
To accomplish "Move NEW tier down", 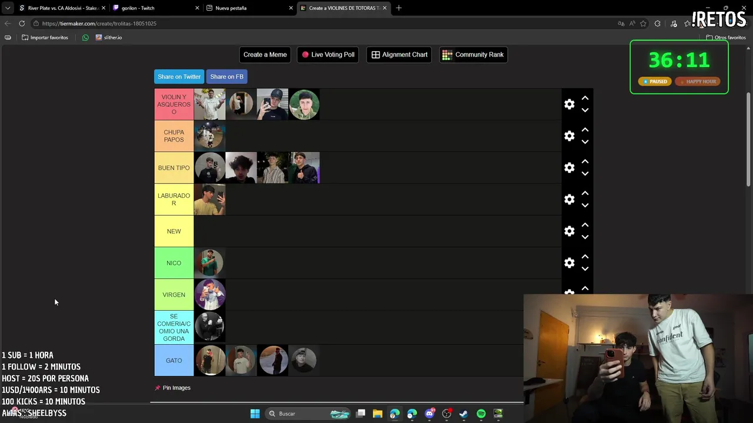I will point(585,237).
